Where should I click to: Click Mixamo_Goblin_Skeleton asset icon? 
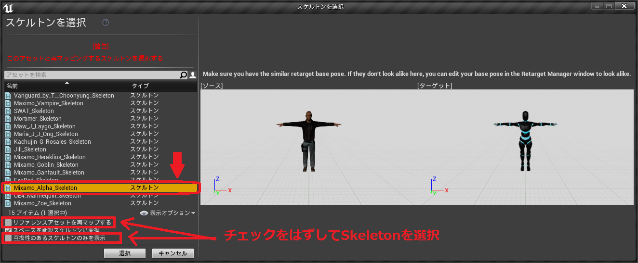(x=8, y=165)
